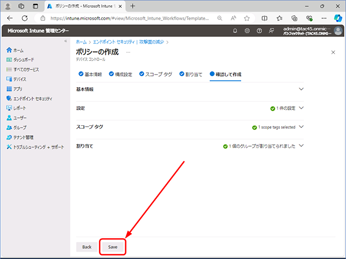Open Intune notifications bell
The image size is (346, 259).
[235, 31]
